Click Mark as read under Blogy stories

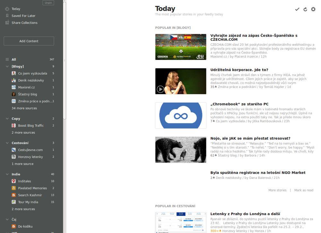[x=304, y=190]
